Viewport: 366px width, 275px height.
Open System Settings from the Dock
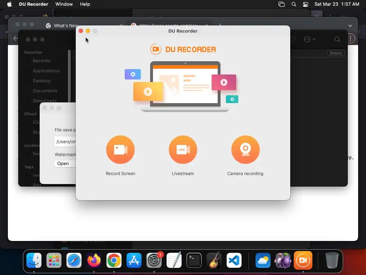(154, 260)
